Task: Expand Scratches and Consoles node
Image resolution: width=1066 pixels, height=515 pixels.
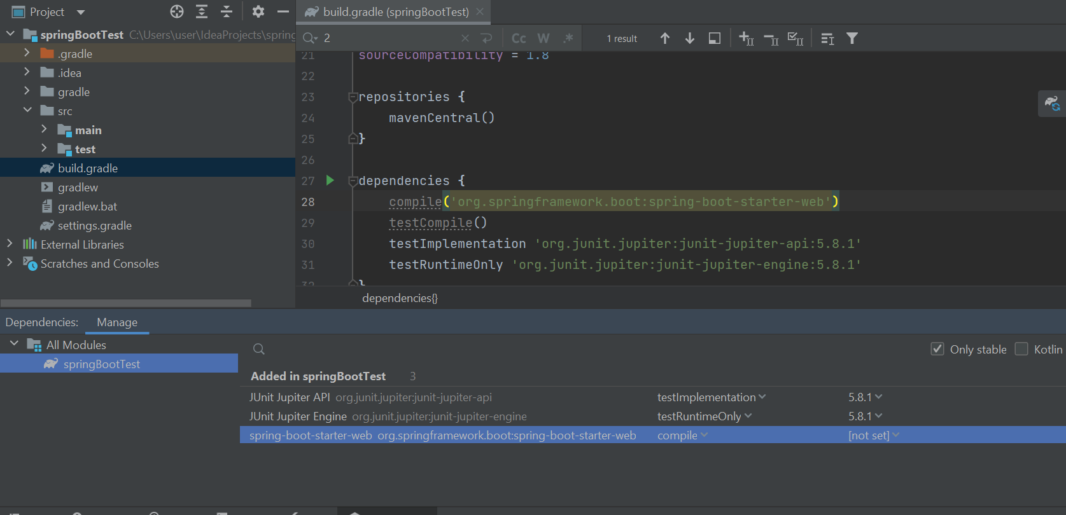Action: pyautogui.click(x=10, y=263)
